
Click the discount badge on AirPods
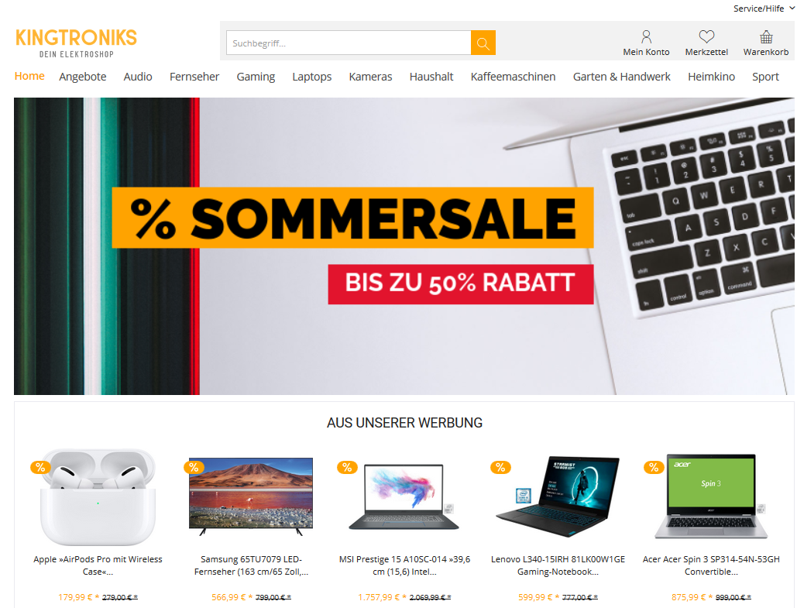(x=40, y=467)
